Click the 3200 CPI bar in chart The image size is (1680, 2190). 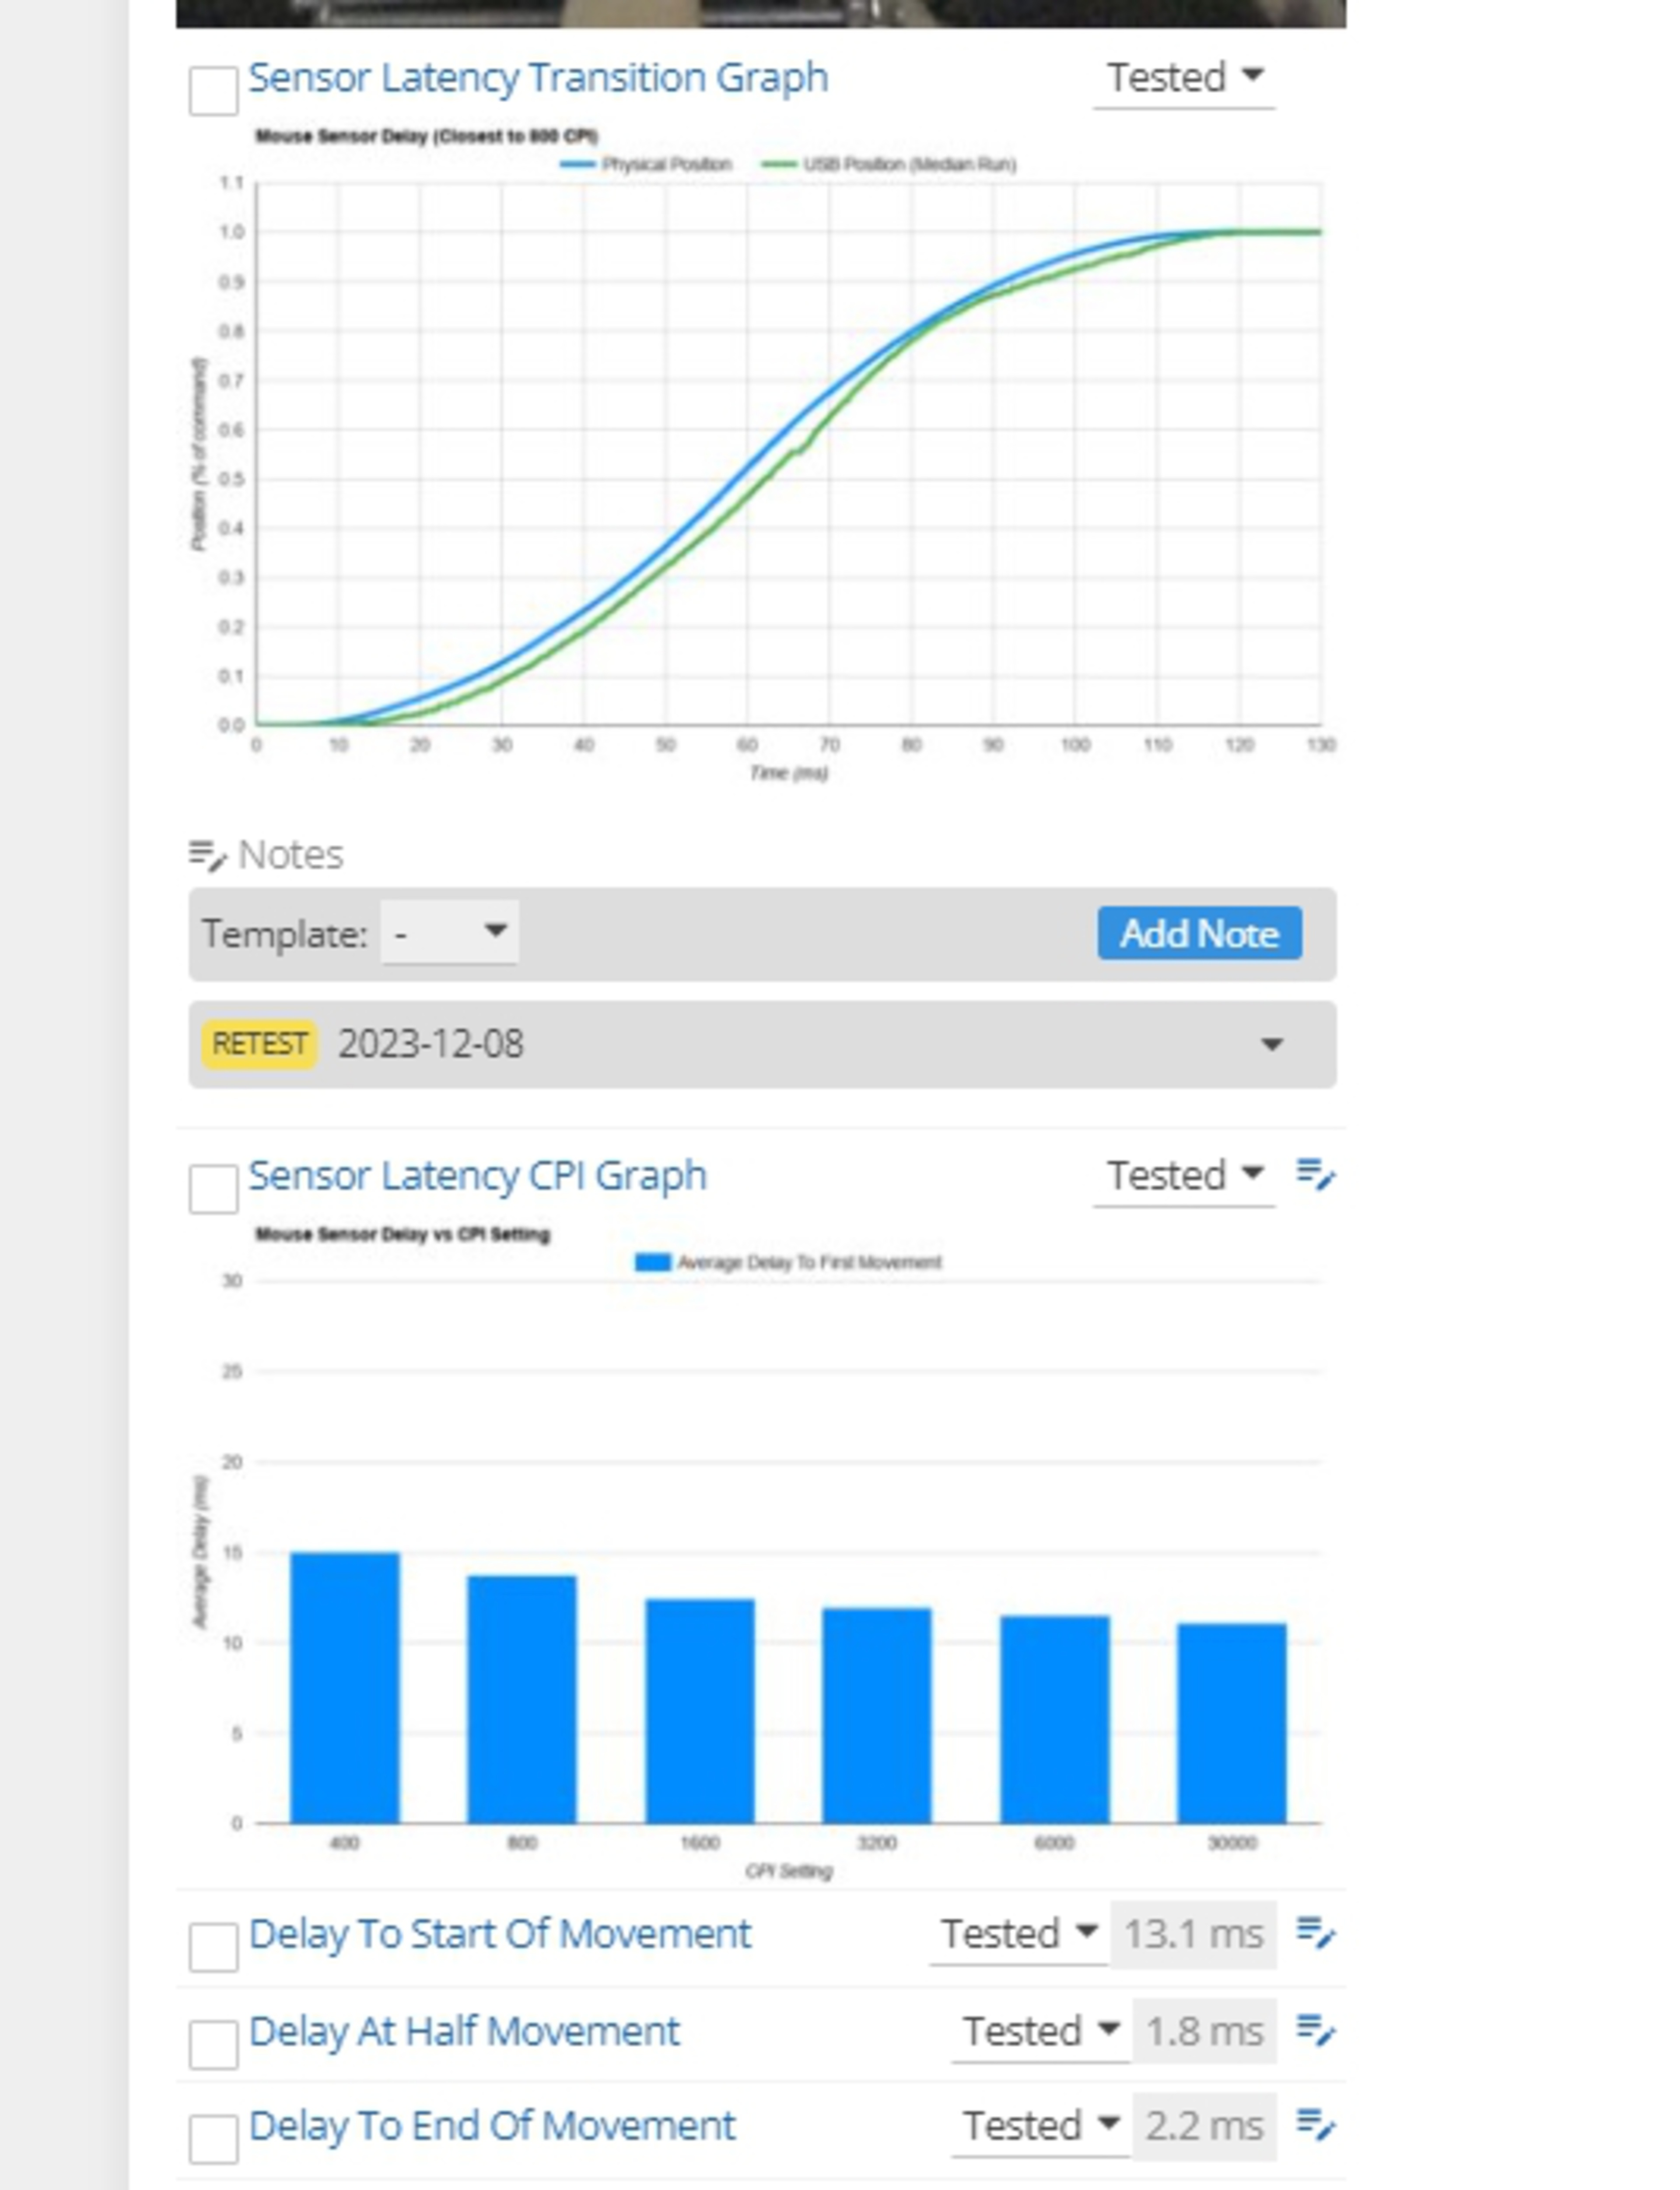coord(877,1716)
